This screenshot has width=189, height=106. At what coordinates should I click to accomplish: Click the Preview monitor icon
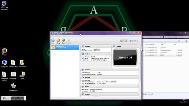pyautogui.click(x=114, y=46)
